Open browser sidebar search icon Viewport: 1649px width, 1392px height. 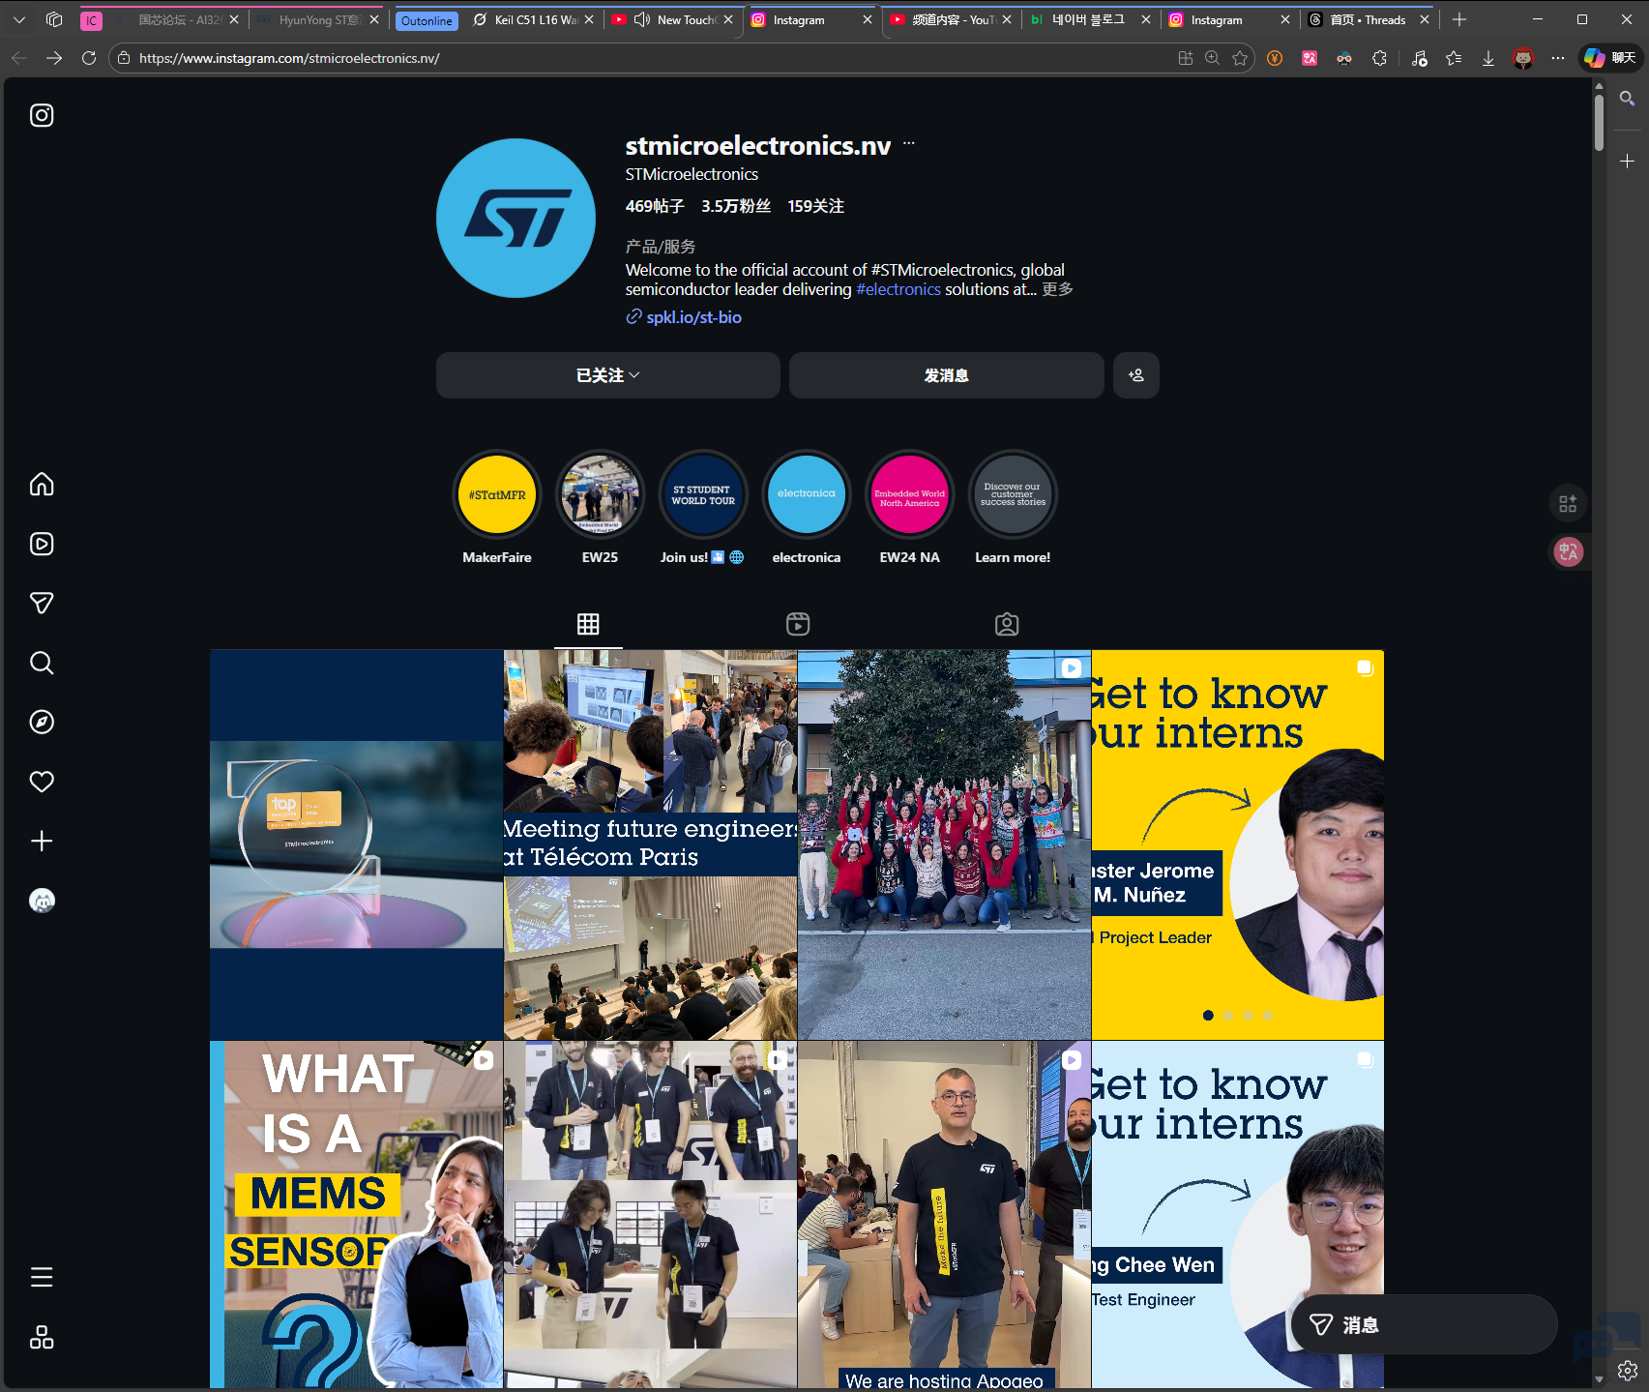[x=1628, y=99]
